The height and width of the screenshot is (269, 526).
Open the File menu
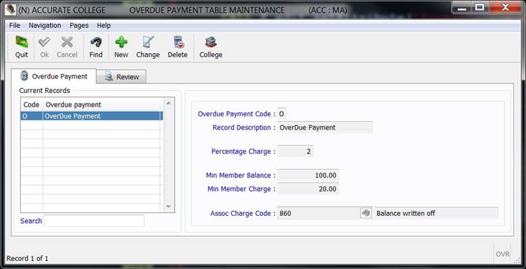(14, 25)
